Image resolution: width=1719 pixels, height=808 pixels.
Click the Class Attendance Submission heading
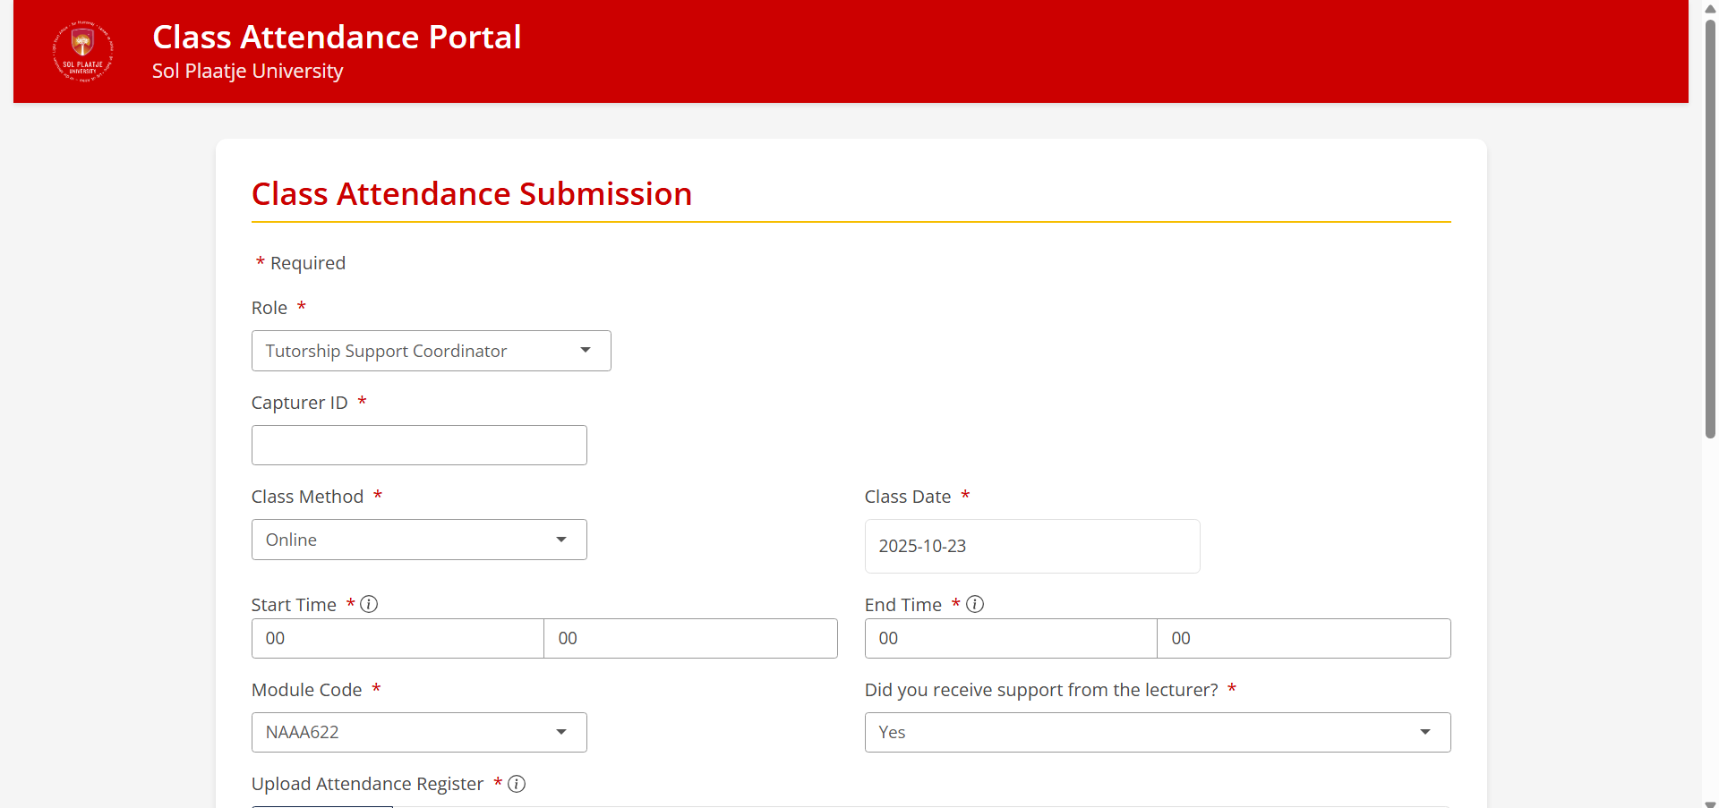coord(472,194)
